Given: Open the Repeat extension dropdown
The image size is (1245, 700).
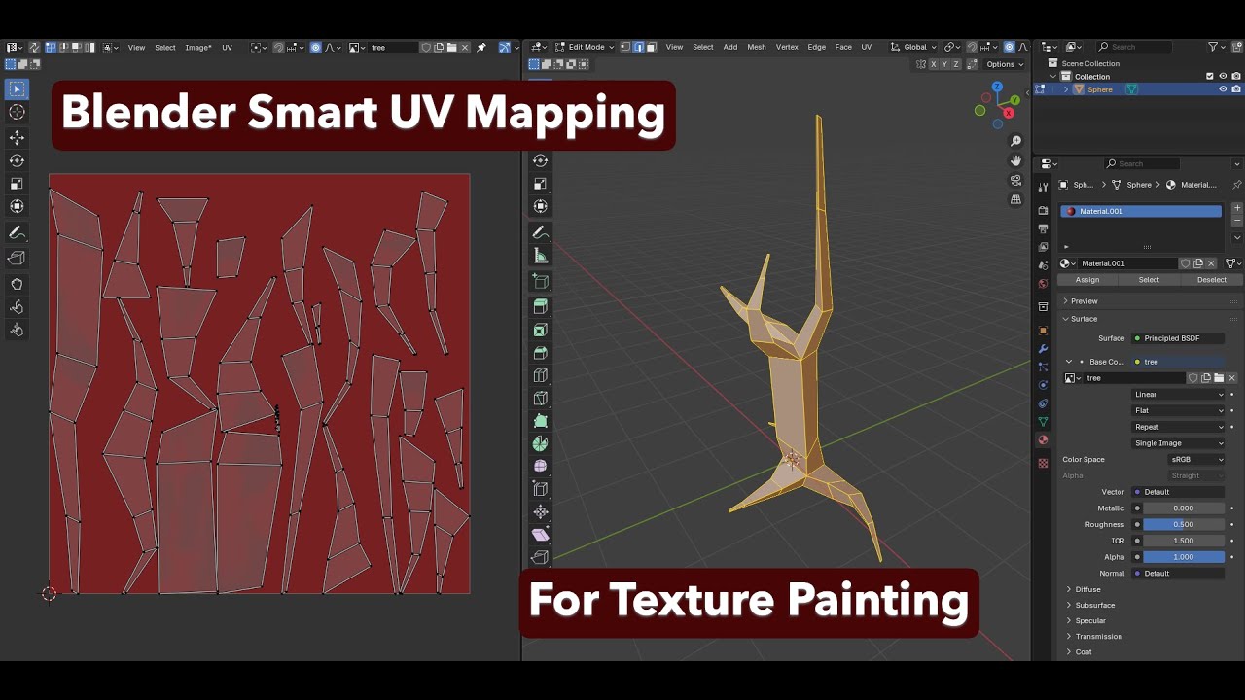Looking at the screenshot, I should (1179, 427).
